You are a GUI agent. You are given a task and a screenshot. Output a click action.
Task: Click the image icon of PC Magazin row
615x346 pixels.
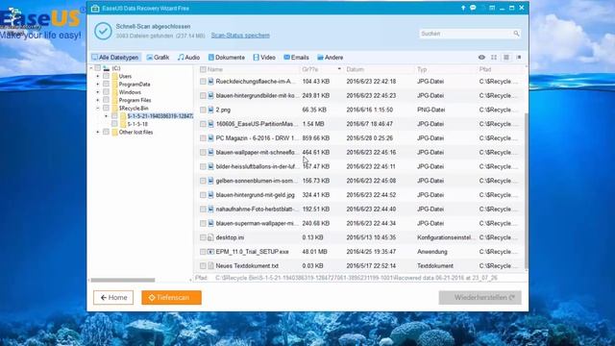coord(210,138)
